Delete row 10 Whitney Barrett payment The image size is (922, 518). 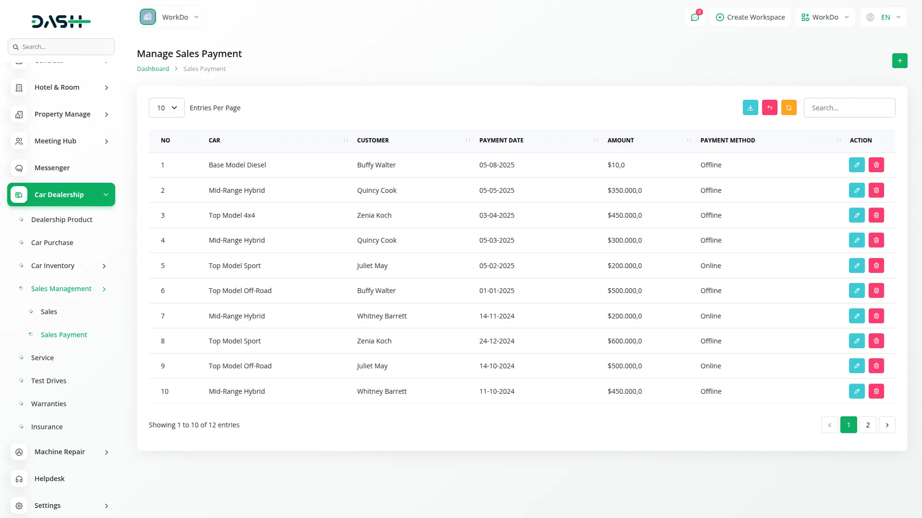(x=876, y=391)
